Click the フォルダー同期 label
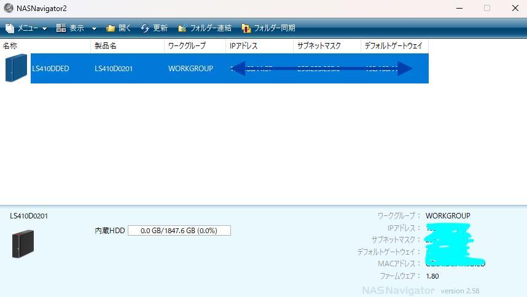The height and width of the screenshot is (297, 527). tap(275, 28)
